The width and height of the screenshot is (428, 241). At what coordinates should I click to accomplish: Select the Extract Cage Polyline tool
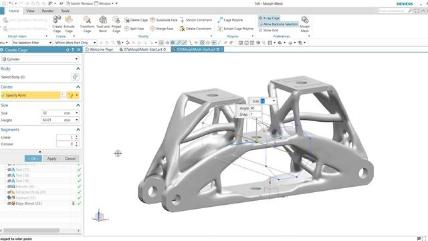click(235, 28)
